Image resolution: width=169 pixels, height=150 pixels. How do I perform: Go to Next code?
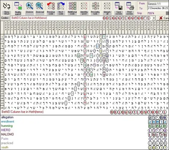click(x=61, y=6)
